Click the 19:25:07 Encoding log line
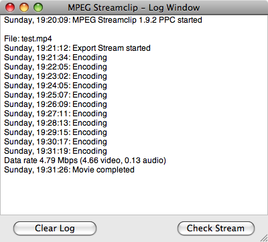Image resolution: width=268 pixels, height=242 pixels. [x=56, y=95]
